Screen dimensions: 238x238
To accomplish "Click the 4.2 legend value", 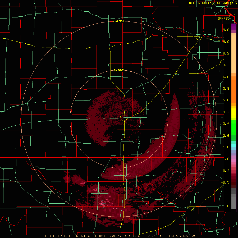I will pos(226,112).
